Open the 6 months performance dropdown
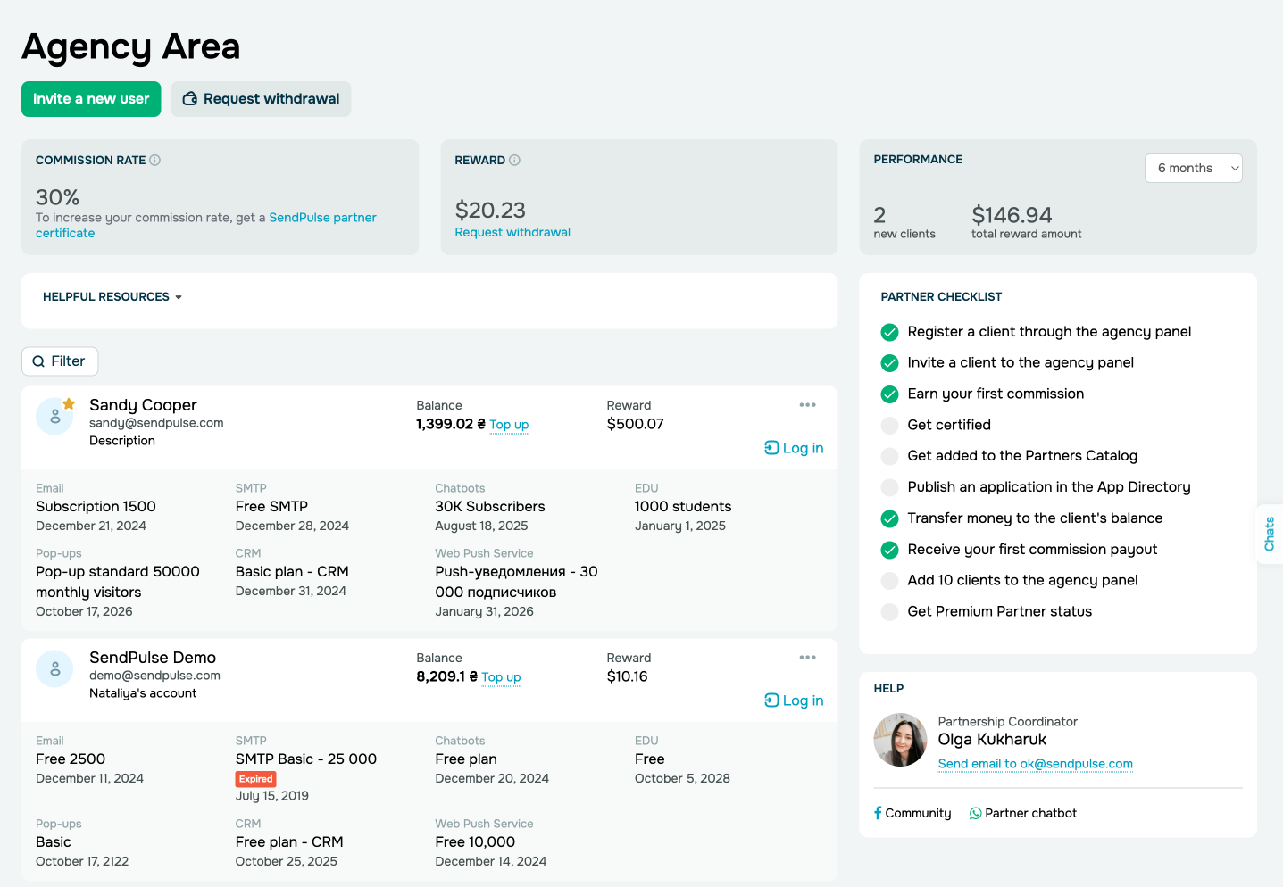The height and width of the screenshot is (887, 1283). 1193,169
